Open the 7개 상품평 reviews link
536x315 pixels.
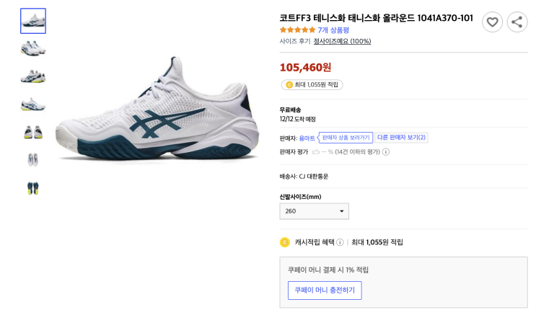coord(333,30)
